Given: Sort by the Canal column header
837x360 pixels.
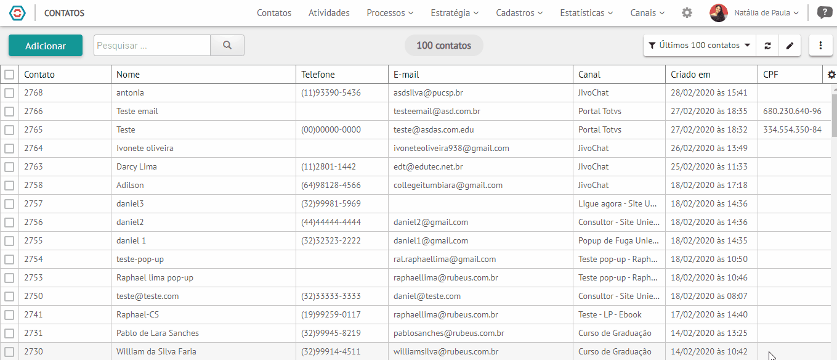Looking at the screenshot, I should tap(620, 75).
